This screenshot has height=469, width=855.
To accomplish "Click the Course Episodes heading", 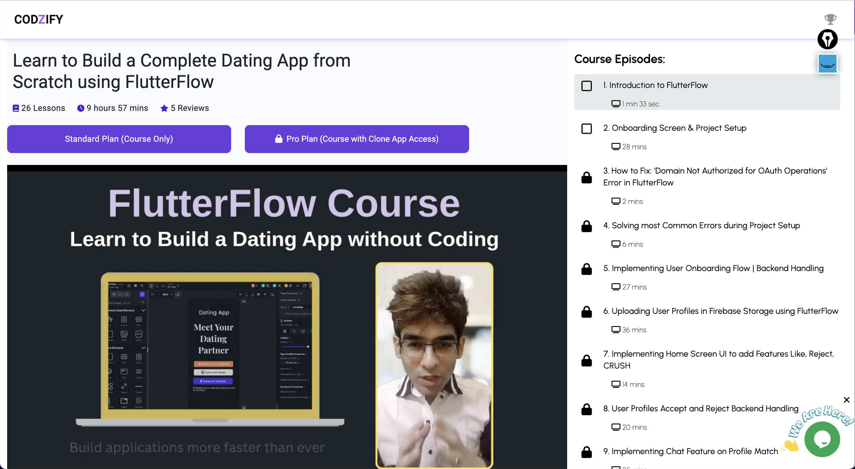I will (619, 59).
